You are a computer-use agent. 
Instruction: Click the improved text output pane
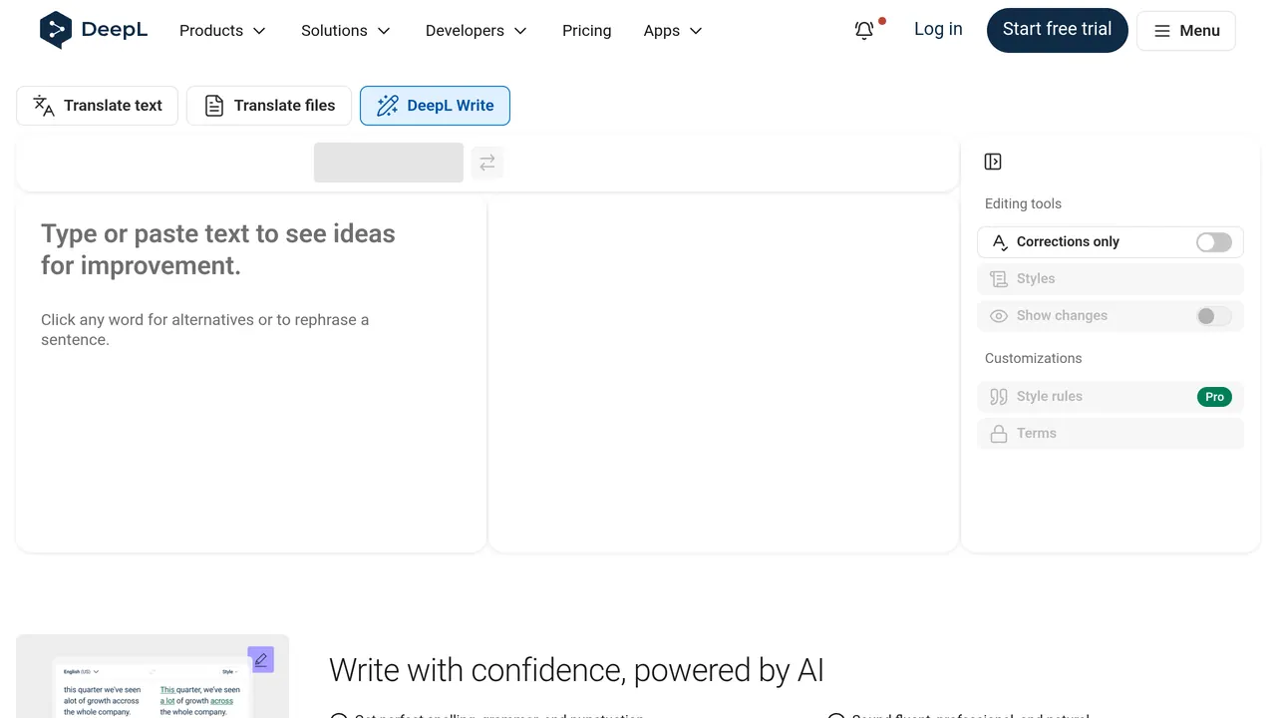click(723, 374)
